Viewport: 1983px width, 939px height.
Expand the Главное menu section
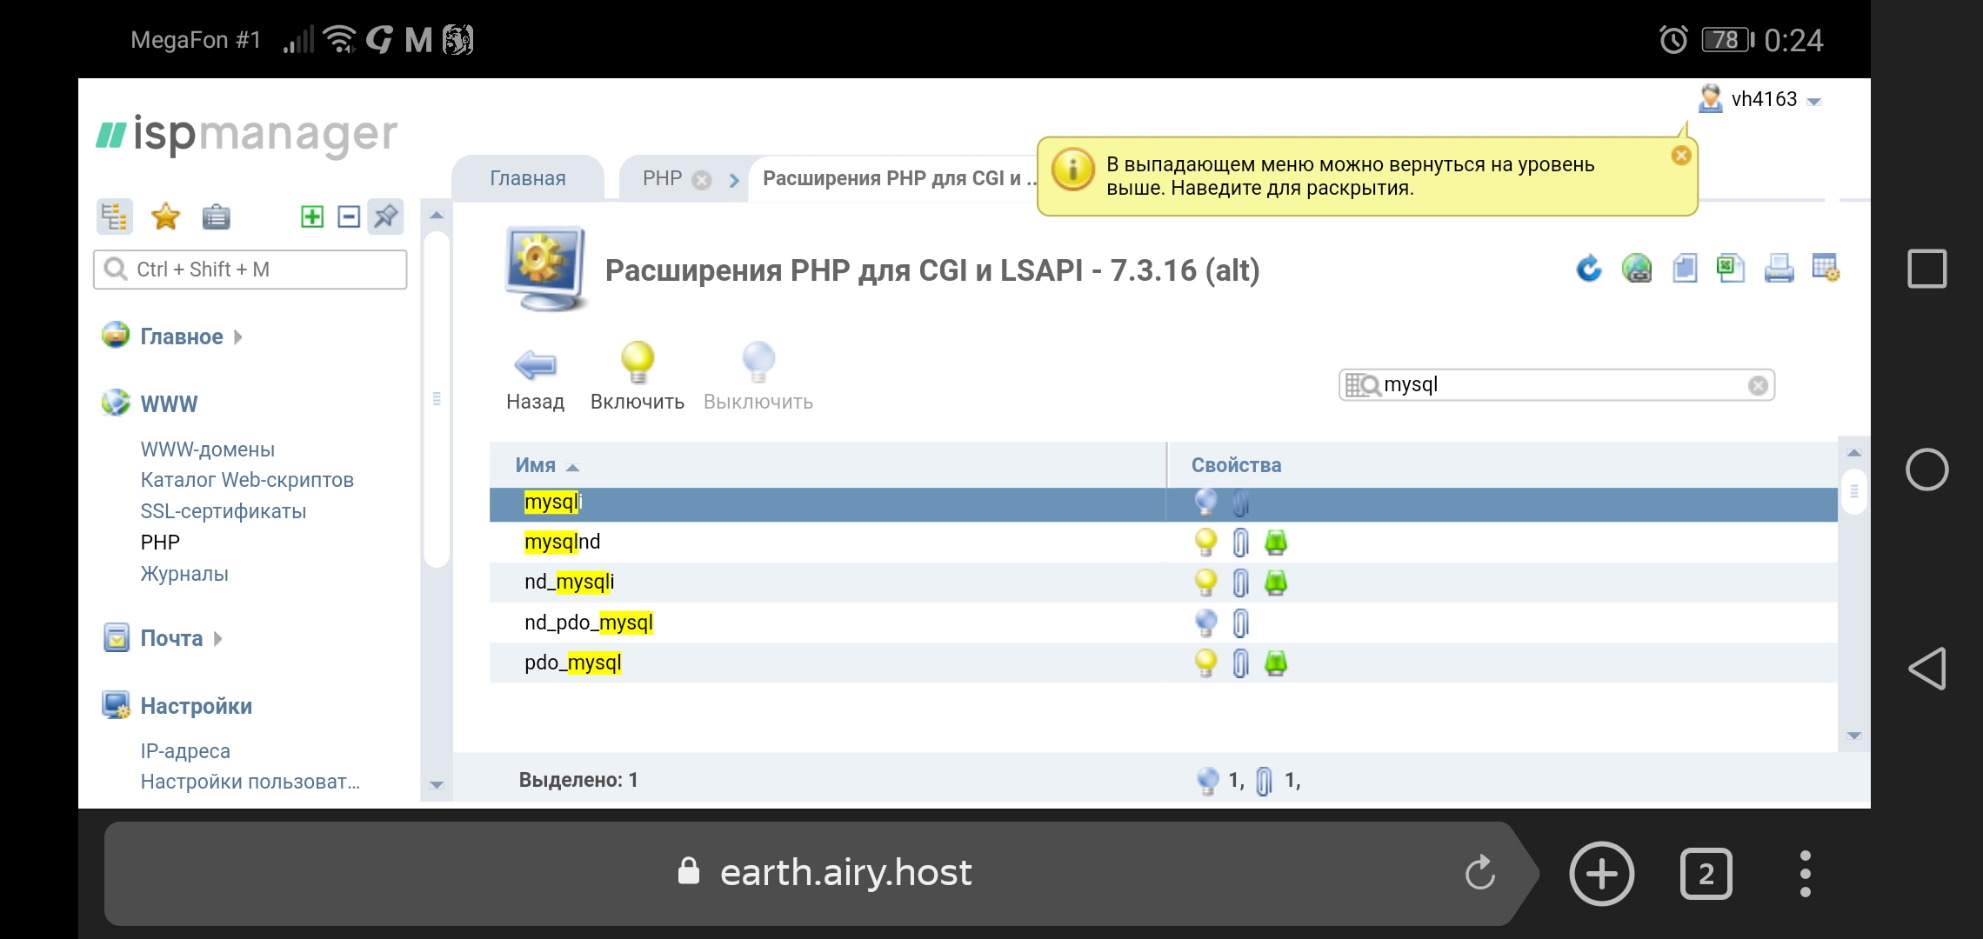(x=181, y=336)
